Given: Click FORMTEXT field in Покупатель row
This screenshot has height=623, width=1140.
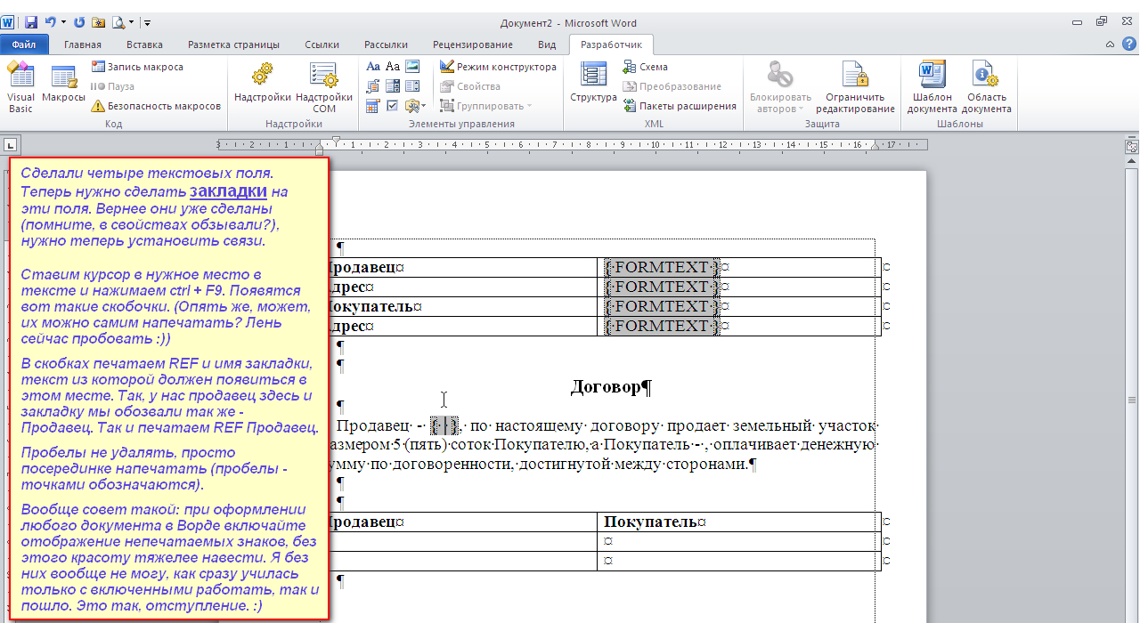Looking at the screenshot, I should [x=661, y=306].
